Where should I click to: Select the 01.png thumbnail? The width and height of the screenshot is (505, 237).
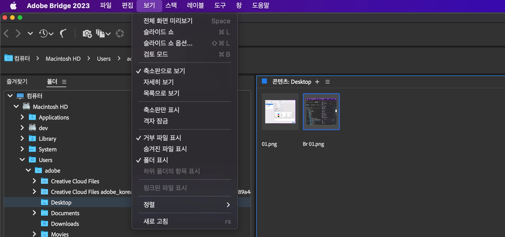[x=280, y=112]
